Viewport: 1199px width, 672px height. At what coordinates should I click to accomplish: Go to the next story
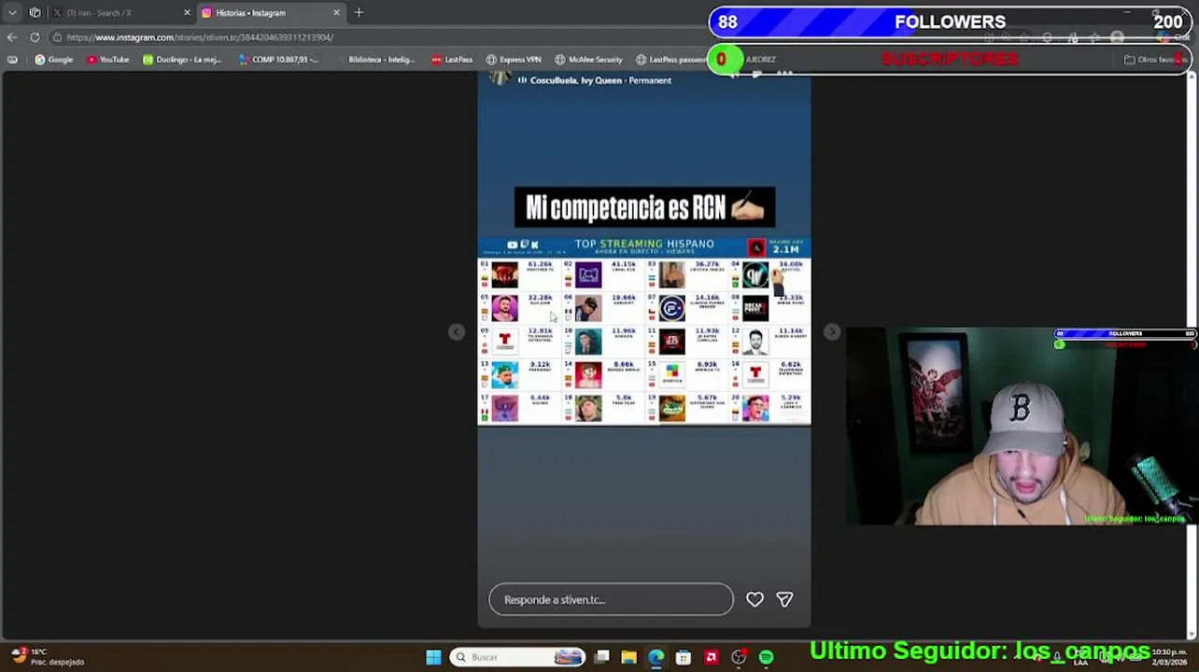click(x=832, y=332)
